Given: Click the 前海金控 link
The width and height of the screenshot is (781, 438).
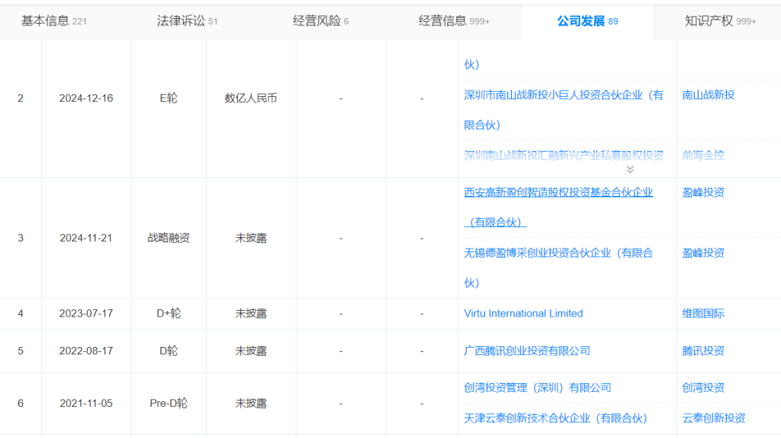Looking at the screenshot, I should pos(703,155).
